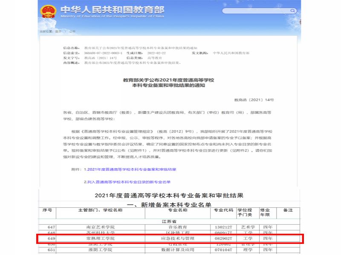Screen dimensions: 341x255
Task: Click the national emblem logo
Action: pos(48,12)
